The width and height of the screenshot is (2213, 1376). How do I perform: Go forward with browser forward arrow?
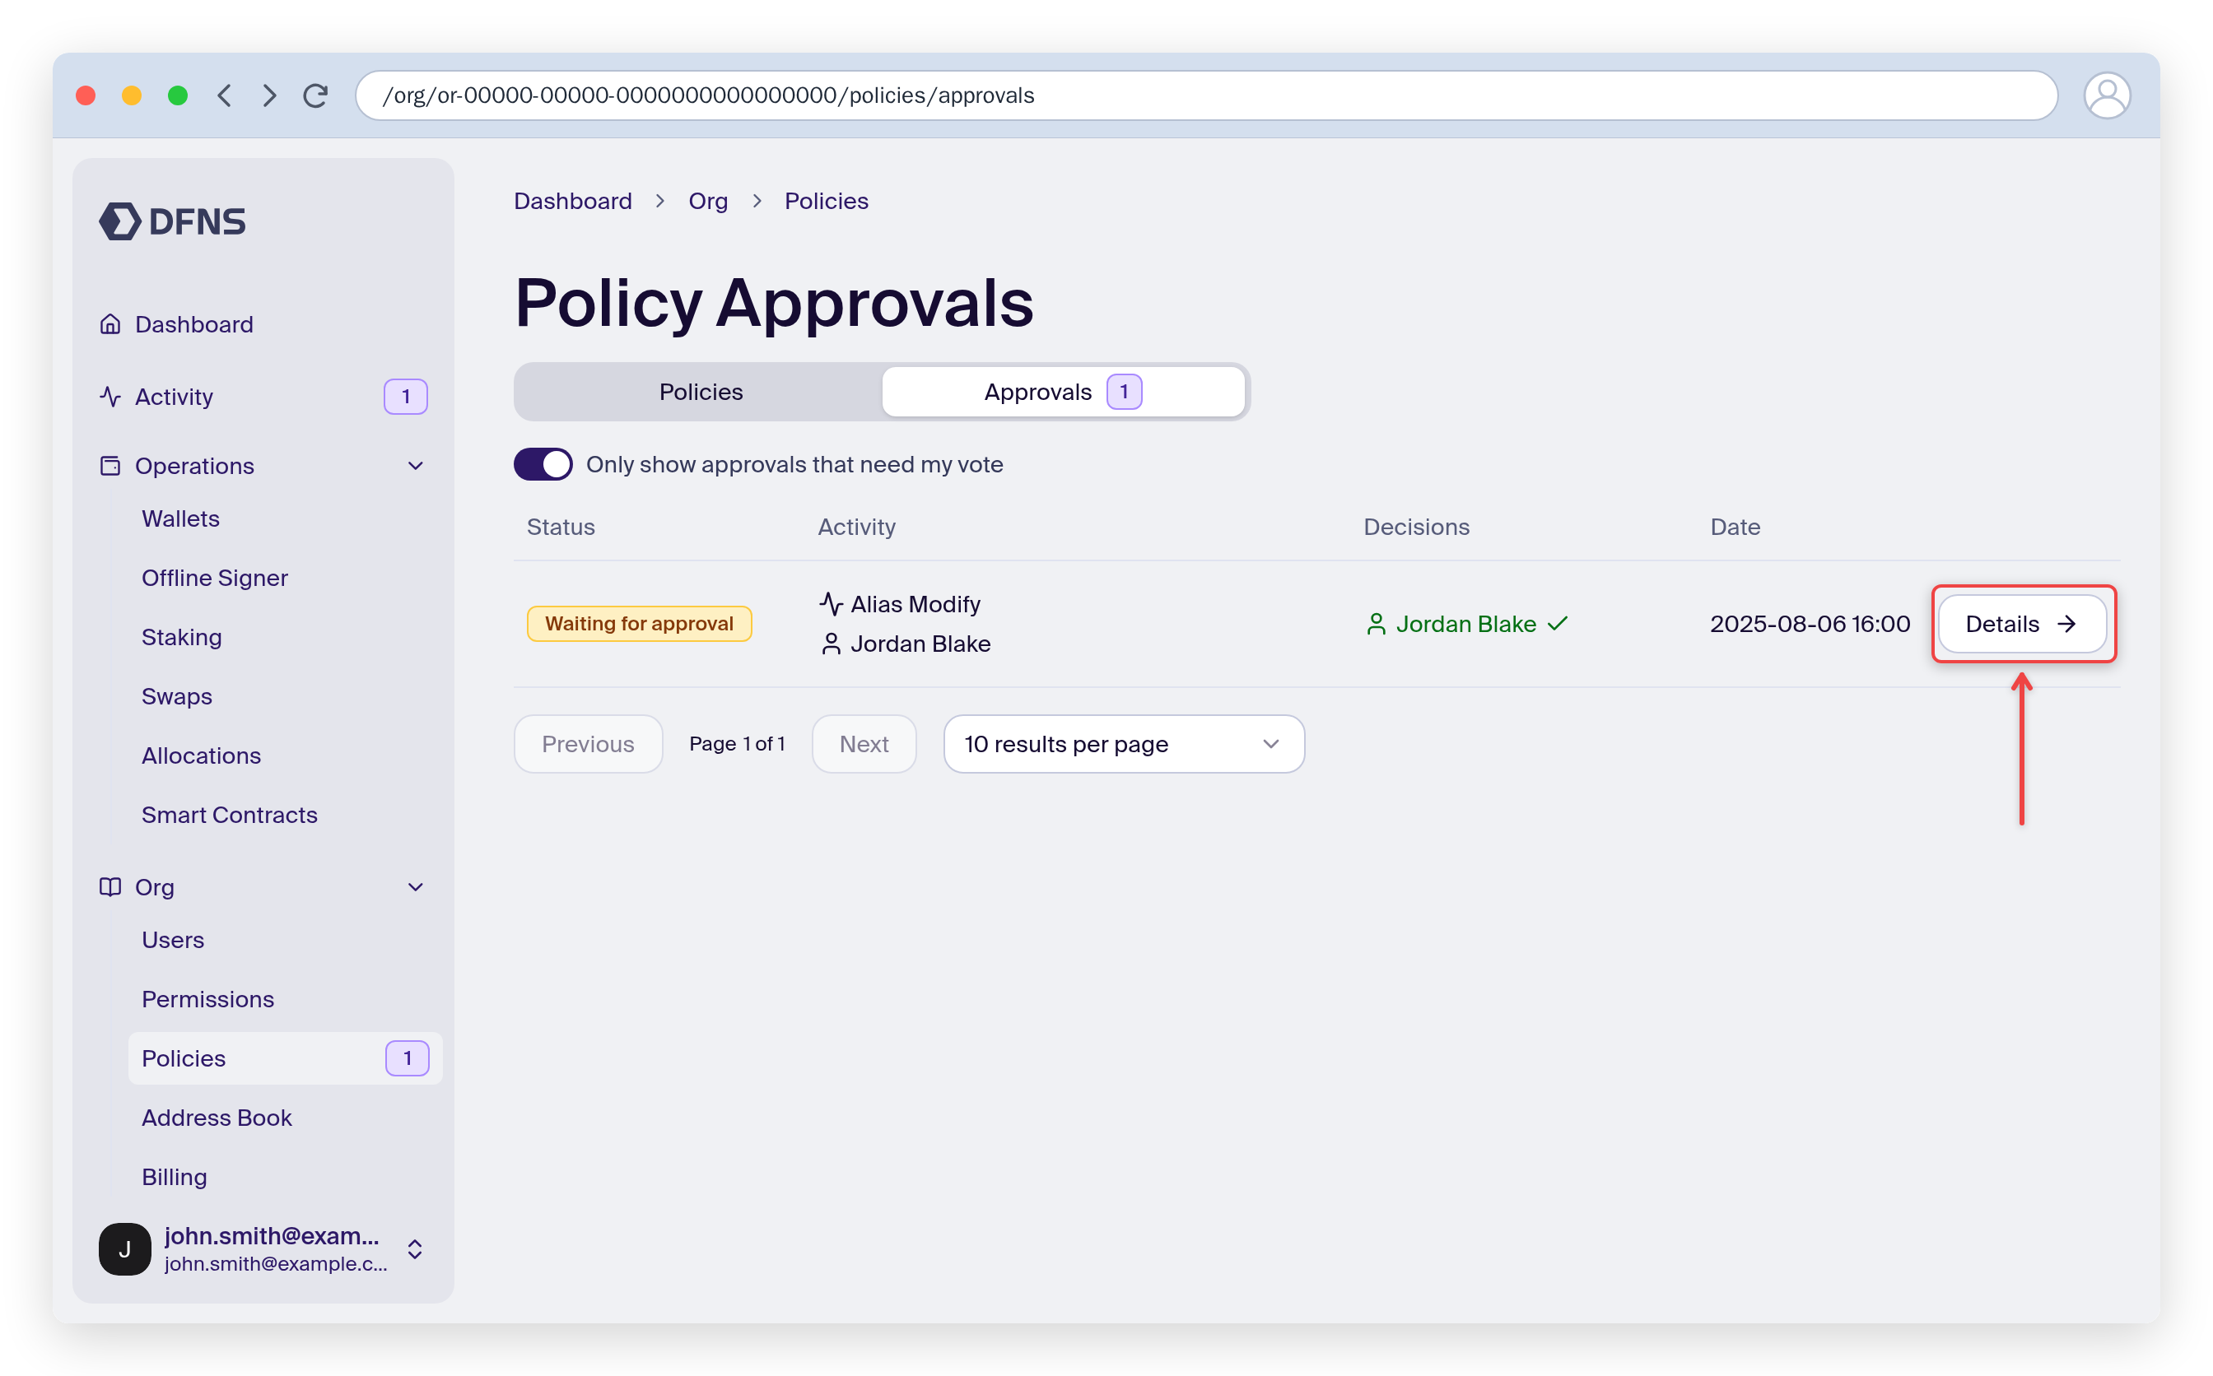click(x=269, y=95)
